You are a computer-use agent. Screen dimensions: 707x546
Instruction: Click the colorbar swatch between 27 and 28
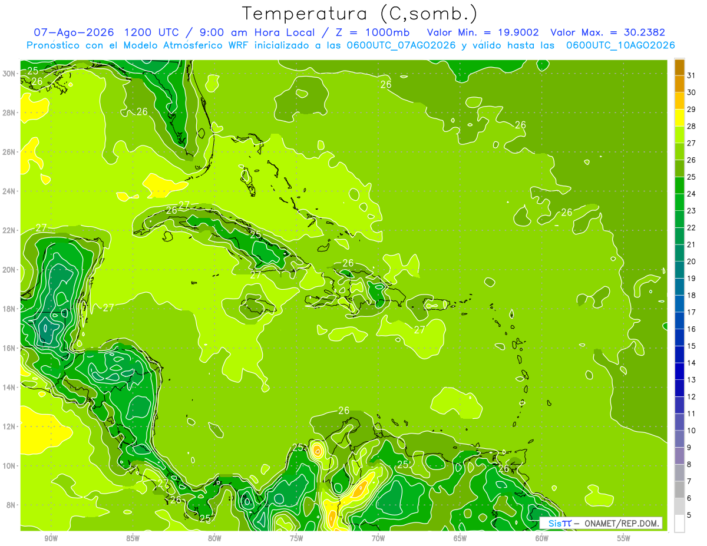pos(679,135)
